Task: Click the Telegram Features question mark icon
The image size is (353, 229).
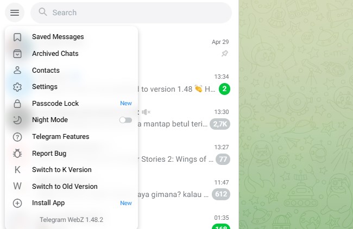Action: (17, 137)
